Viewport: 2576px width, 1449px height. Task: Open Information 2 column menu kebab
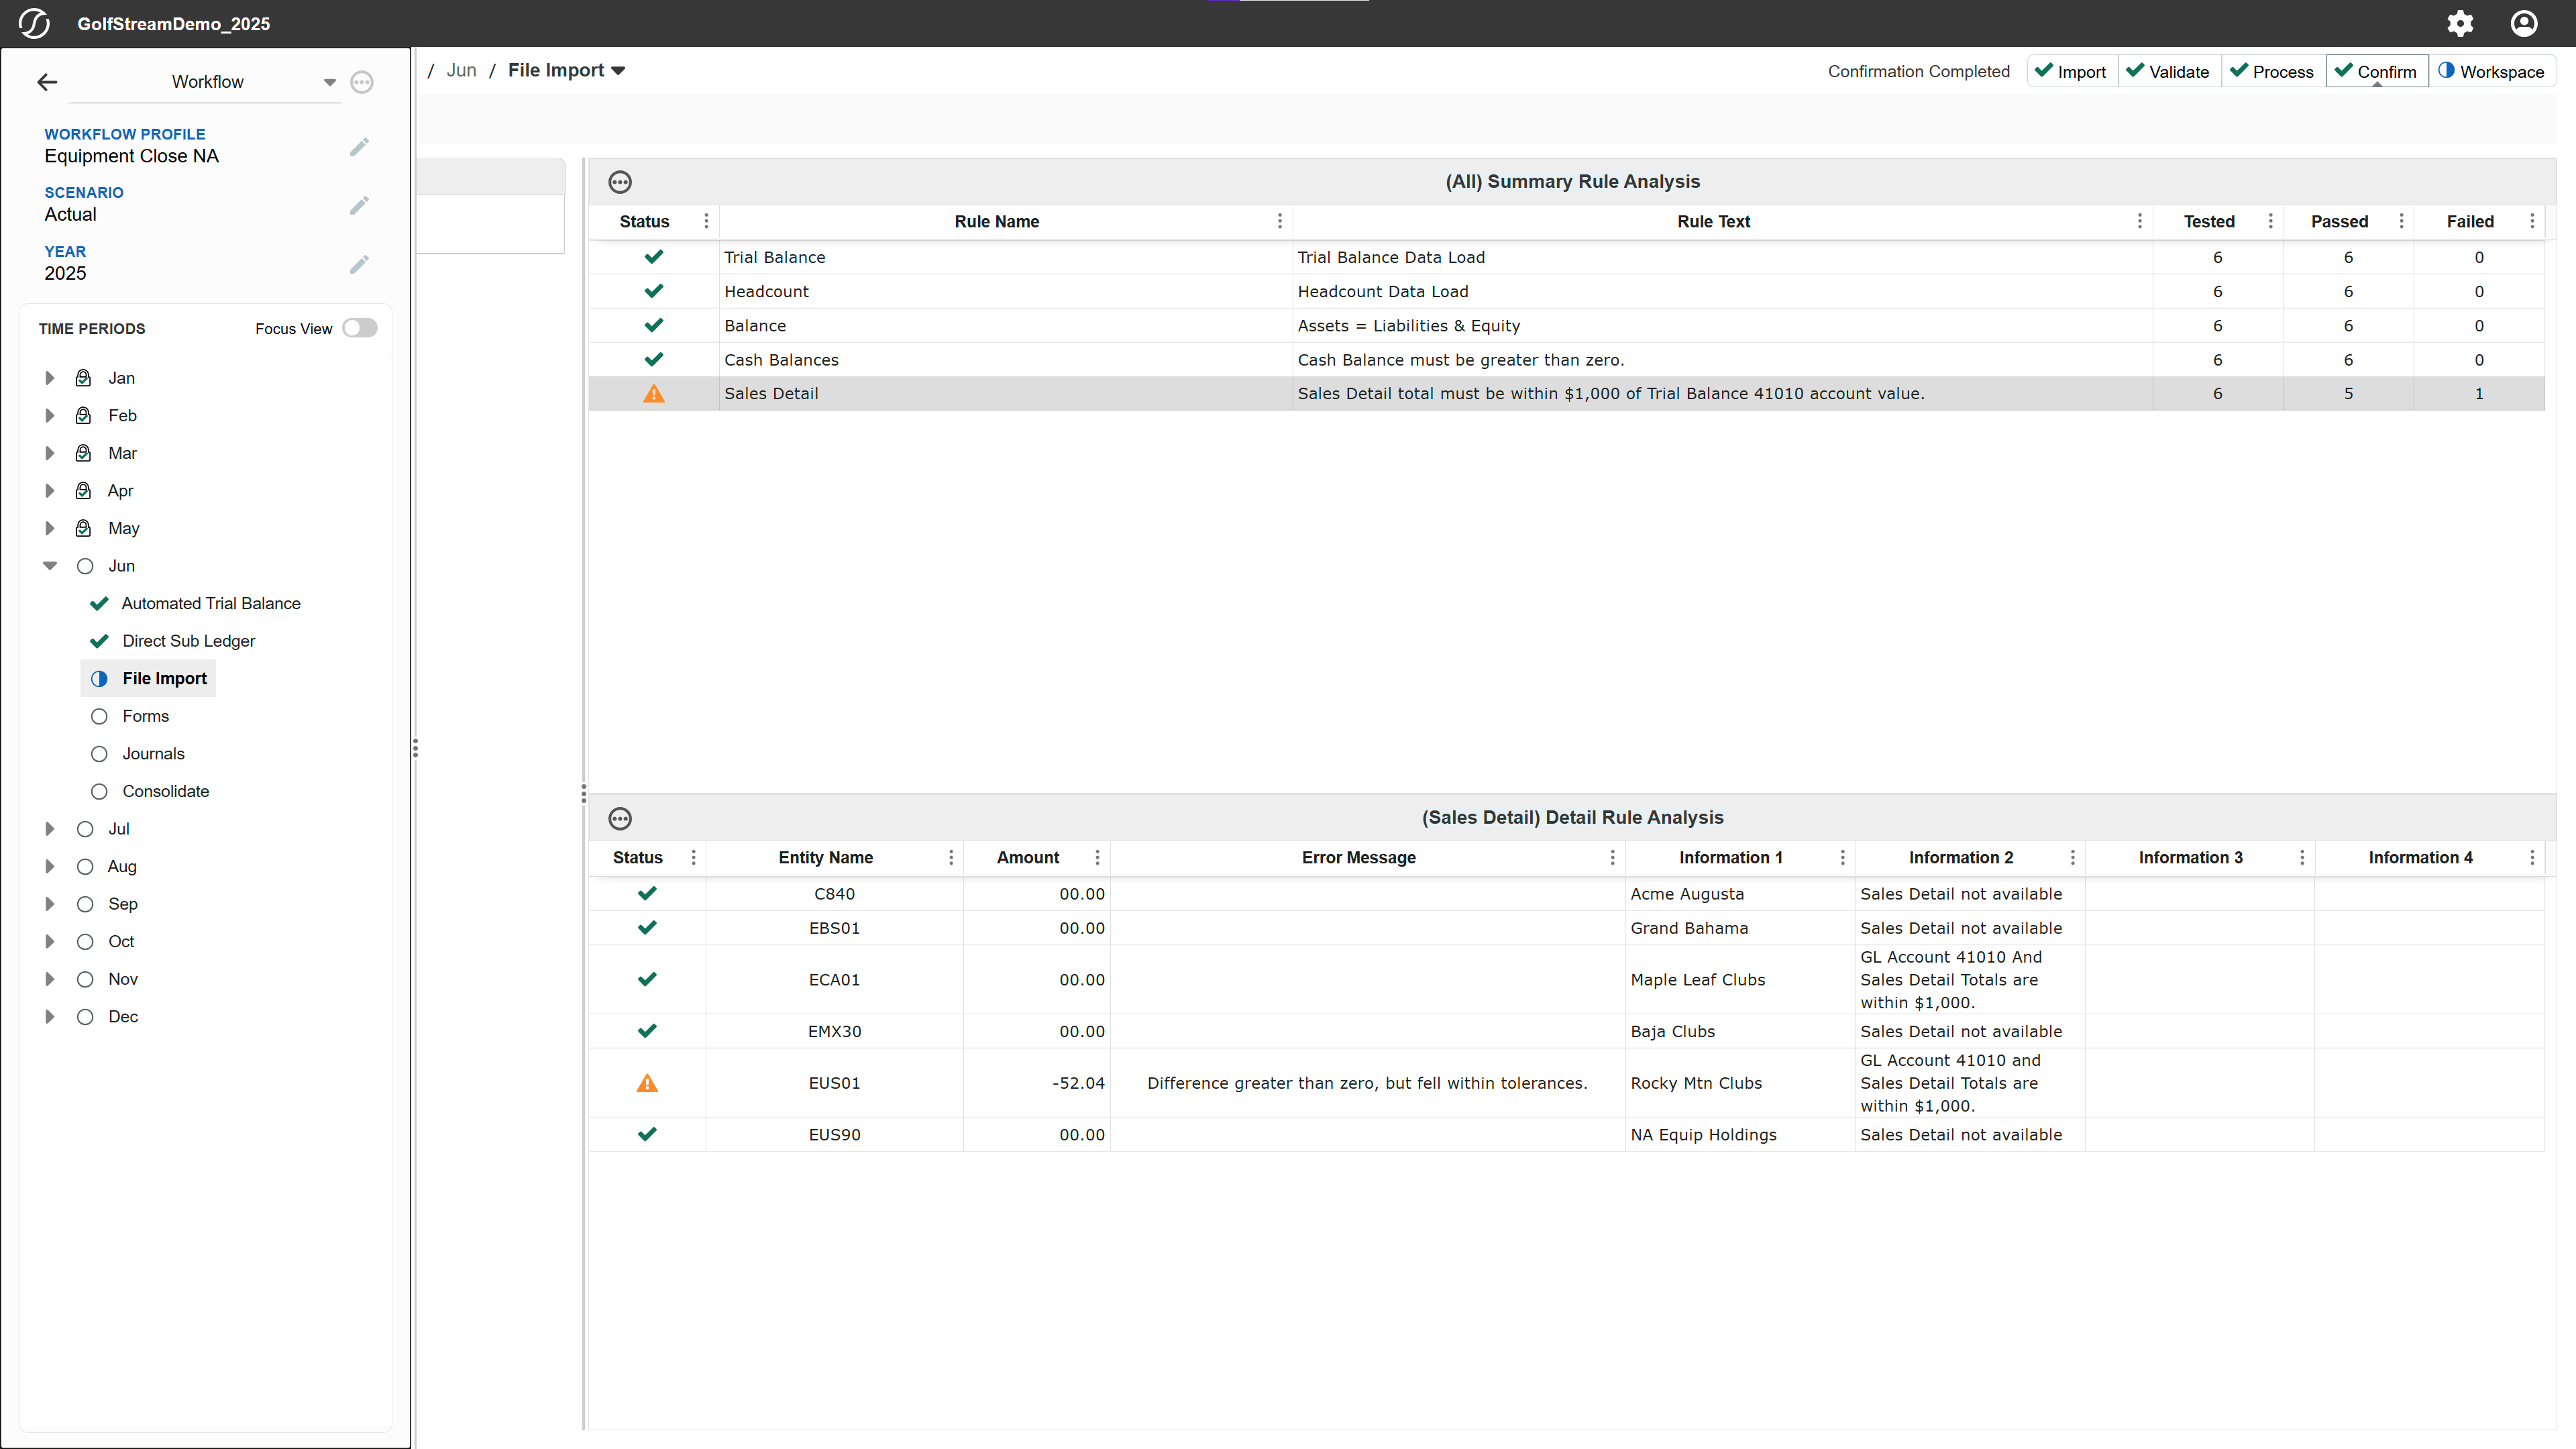click(2072, 858)
